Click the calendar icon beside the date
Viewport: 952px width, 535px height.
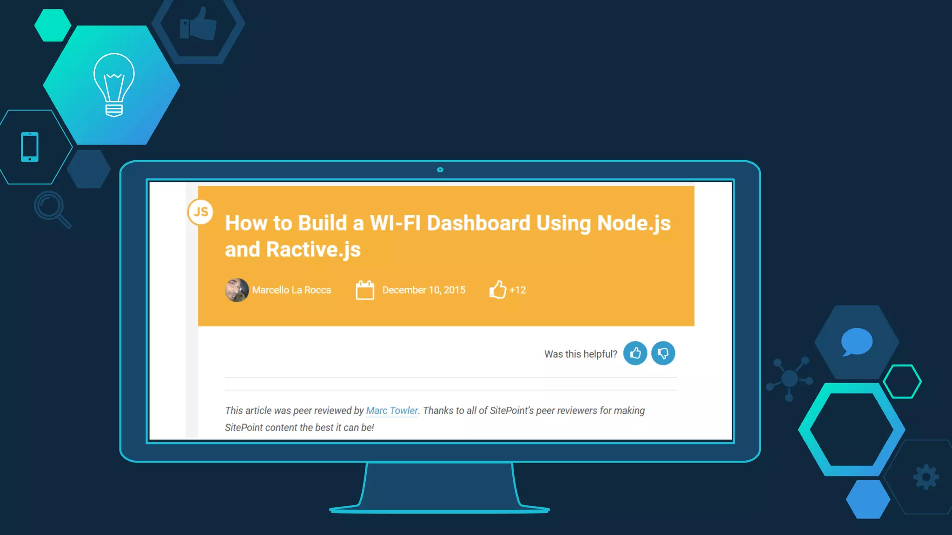point(365,290)
